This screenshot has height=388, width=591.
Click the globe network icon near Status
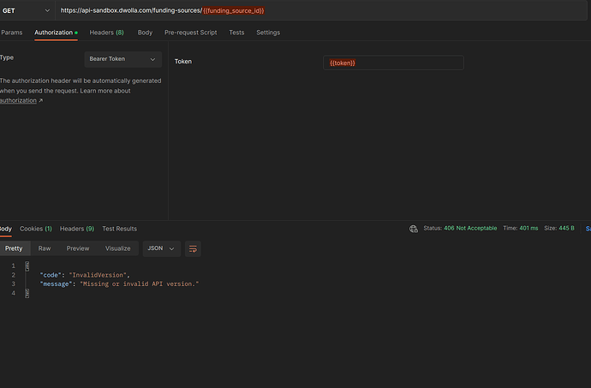[414, 229]
